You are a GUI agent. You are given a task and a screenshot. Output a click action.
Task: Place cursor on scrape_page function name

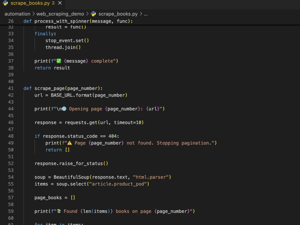(x=49, y=88)
